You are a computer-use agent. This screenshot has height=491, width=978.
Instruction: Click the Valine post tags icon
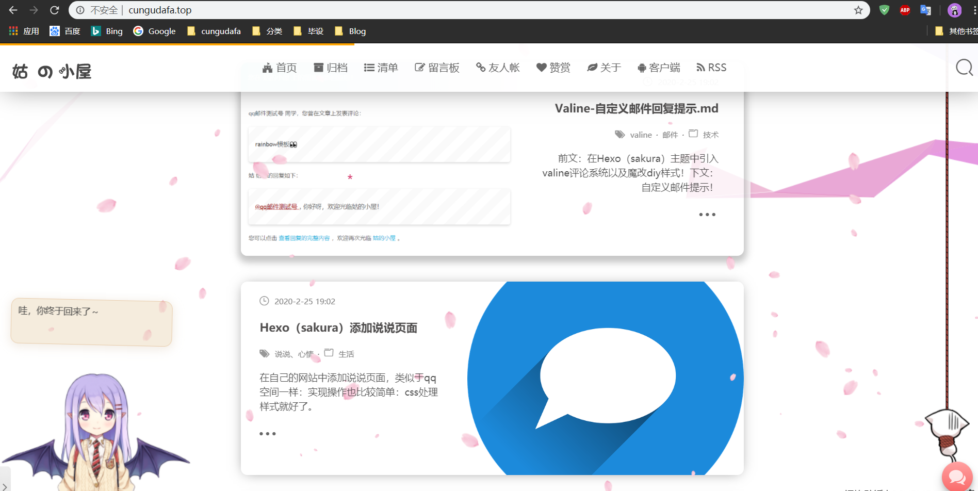click(620, 134)
